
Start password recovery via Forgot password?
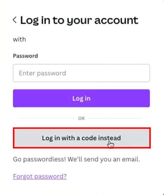tap(40, 176)
